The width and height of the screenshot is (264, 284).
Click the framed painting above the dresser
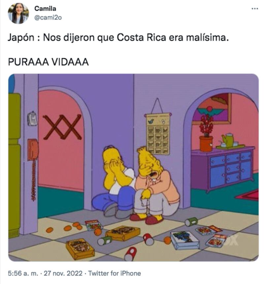click(212, 109)
